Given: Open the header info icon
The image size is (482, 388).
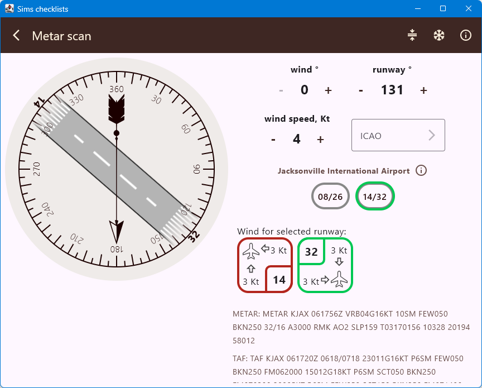Looking at the screenshot, I should pos(465,35).
